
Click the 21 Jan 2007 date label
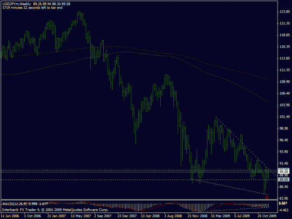57,216
